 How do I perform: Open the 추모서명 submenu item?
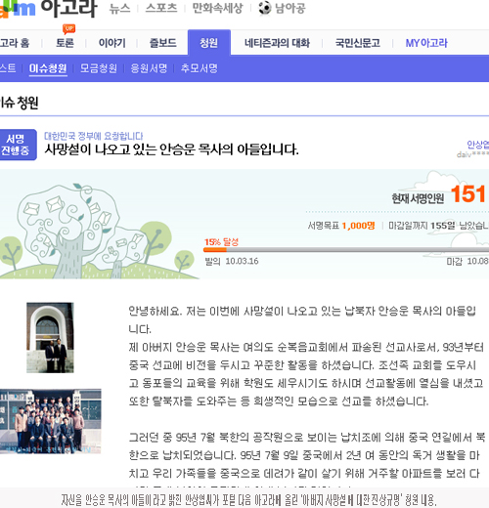[200, 68]
